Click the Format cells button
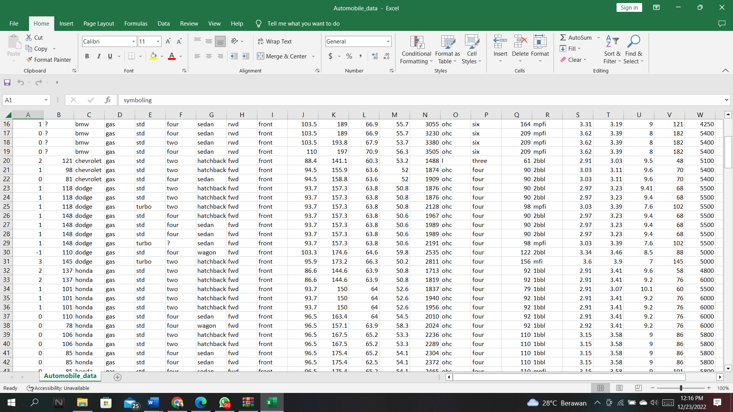This screenshot has height=412, width=733. click(540, 49)
